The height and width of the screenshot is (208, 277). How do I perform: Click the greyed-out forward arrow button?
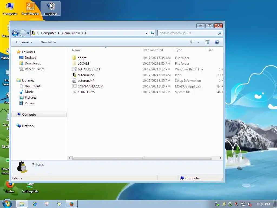23,33
